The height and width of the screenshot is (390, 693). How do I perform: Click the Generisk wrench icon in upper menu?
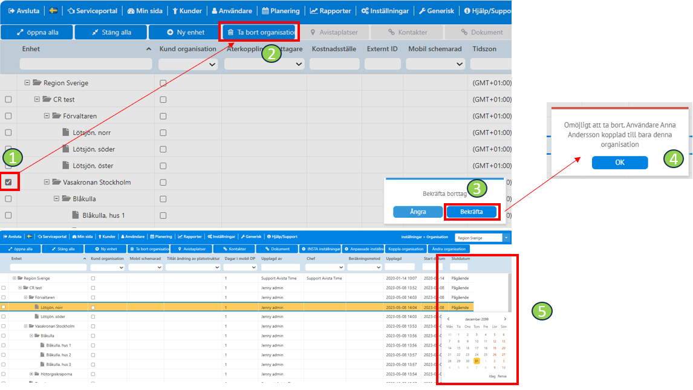pos(422,11)
